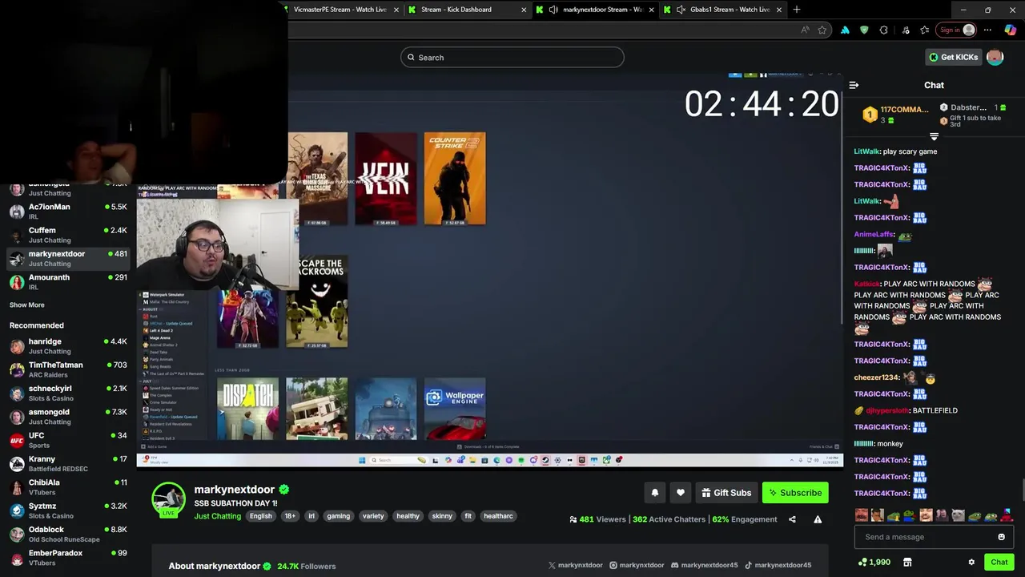Click the Counter-Strike 2 cover in the stream
This screenshot has height=577, width=1025.
[455, 178]
